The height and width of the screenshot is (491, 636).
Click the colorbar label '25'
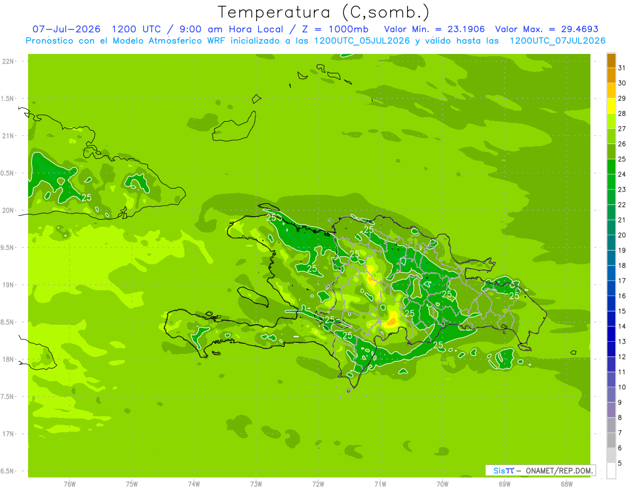tap(622, 159)
